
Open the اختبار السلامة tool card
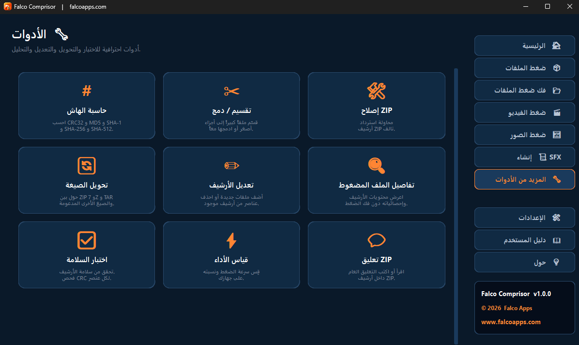click(x=87, y=255)
